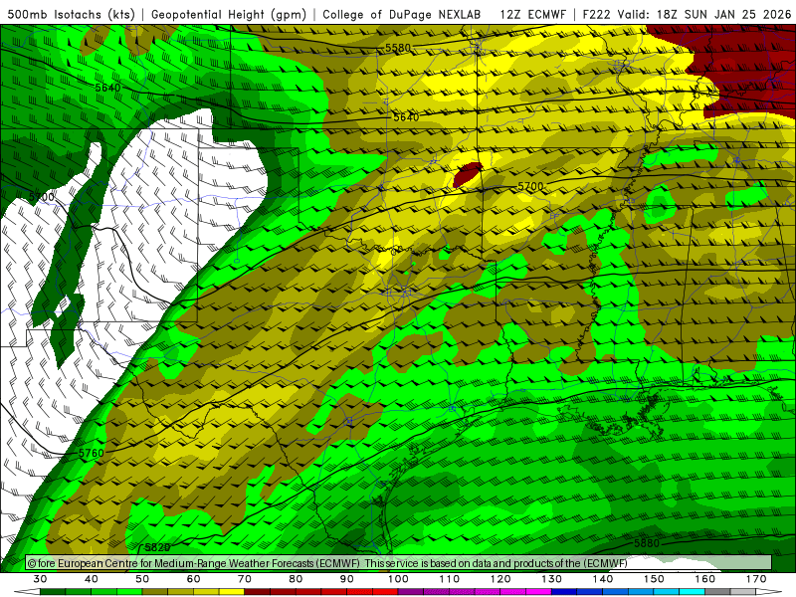This screenshot has height=597, width=796.
Task: Click the 5880 height contour label
Action: (x=647, y=543)
